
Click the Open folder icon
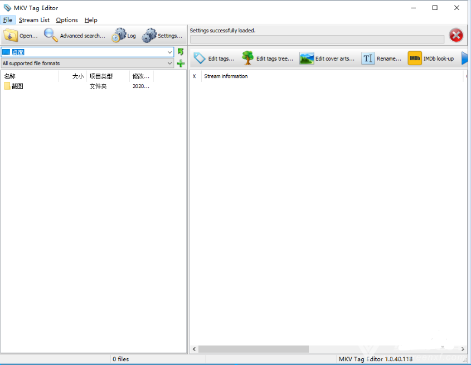point(11,36)
